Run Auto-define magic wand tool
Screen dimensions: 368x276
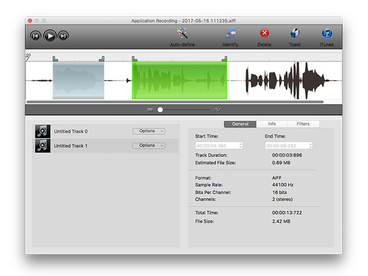coord(182,37)
